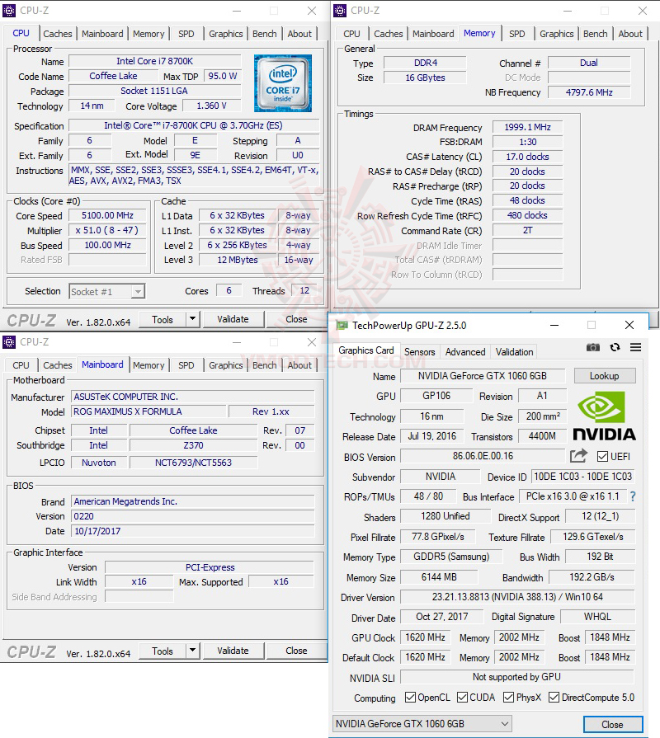
Task: Click the processor Name field Intel Core i7 8700K
Action: coord(155,61)
